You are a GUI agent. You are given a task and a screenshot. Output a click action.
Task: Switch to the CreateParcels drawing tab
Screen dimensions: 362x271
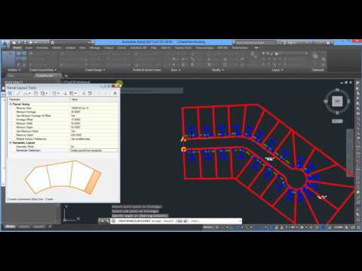point(44,75)
